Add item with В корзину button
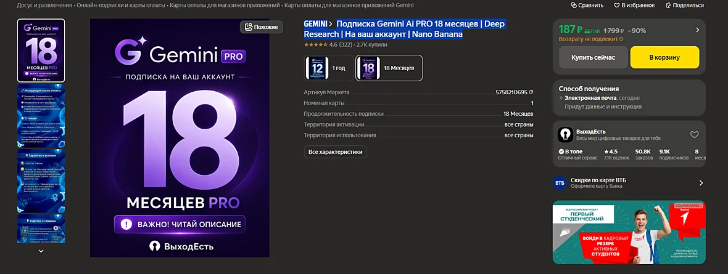The image size is (728, 274). click(x=664, y=57)
